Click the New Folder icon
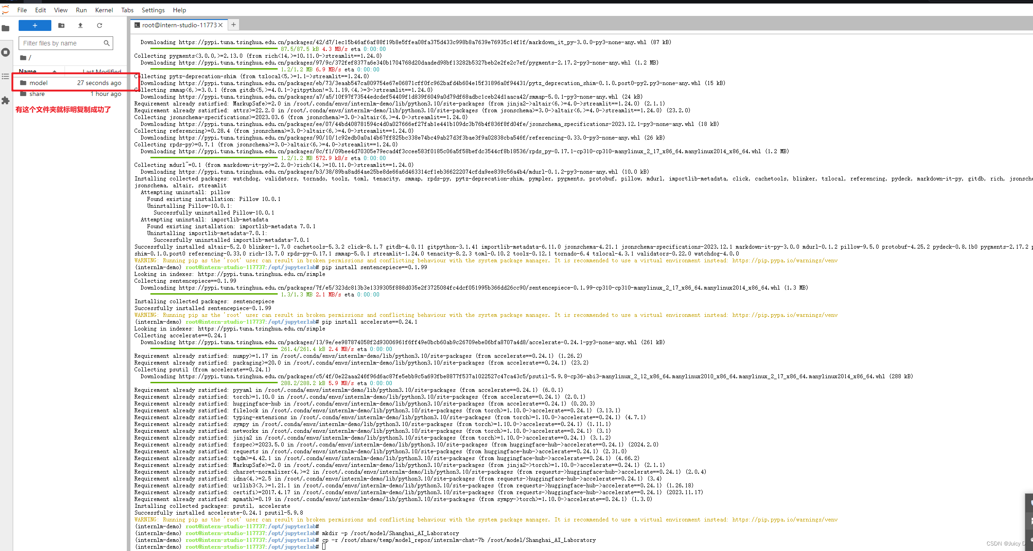1033x551 pixels. 61,25
